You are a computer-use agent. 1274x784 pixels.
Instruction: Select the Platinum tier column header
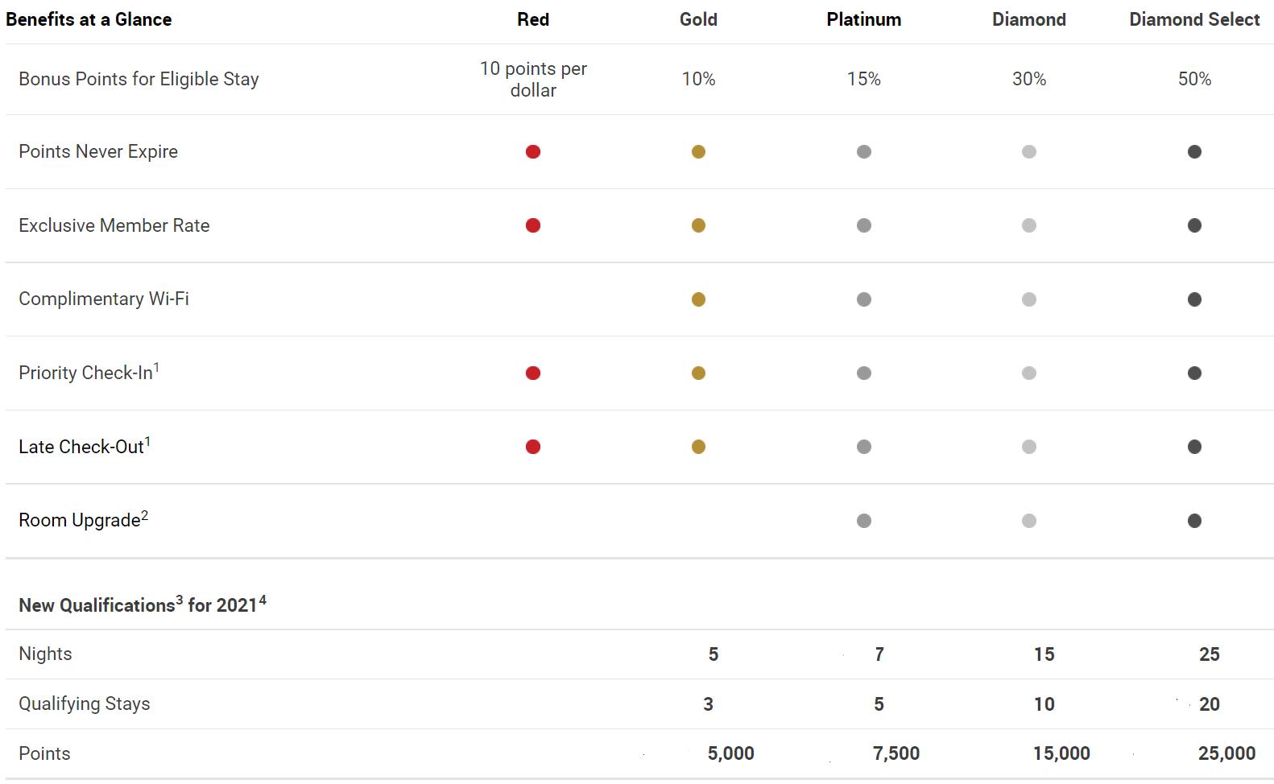(x=863, y=19)
